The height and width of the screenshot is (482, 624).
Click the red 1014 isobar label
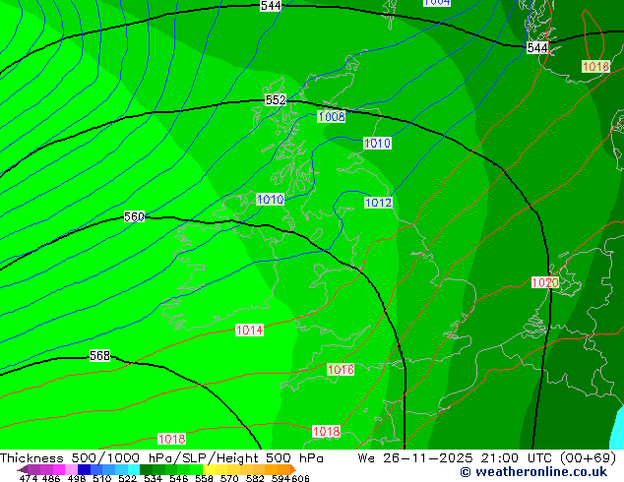click(250, 331)
